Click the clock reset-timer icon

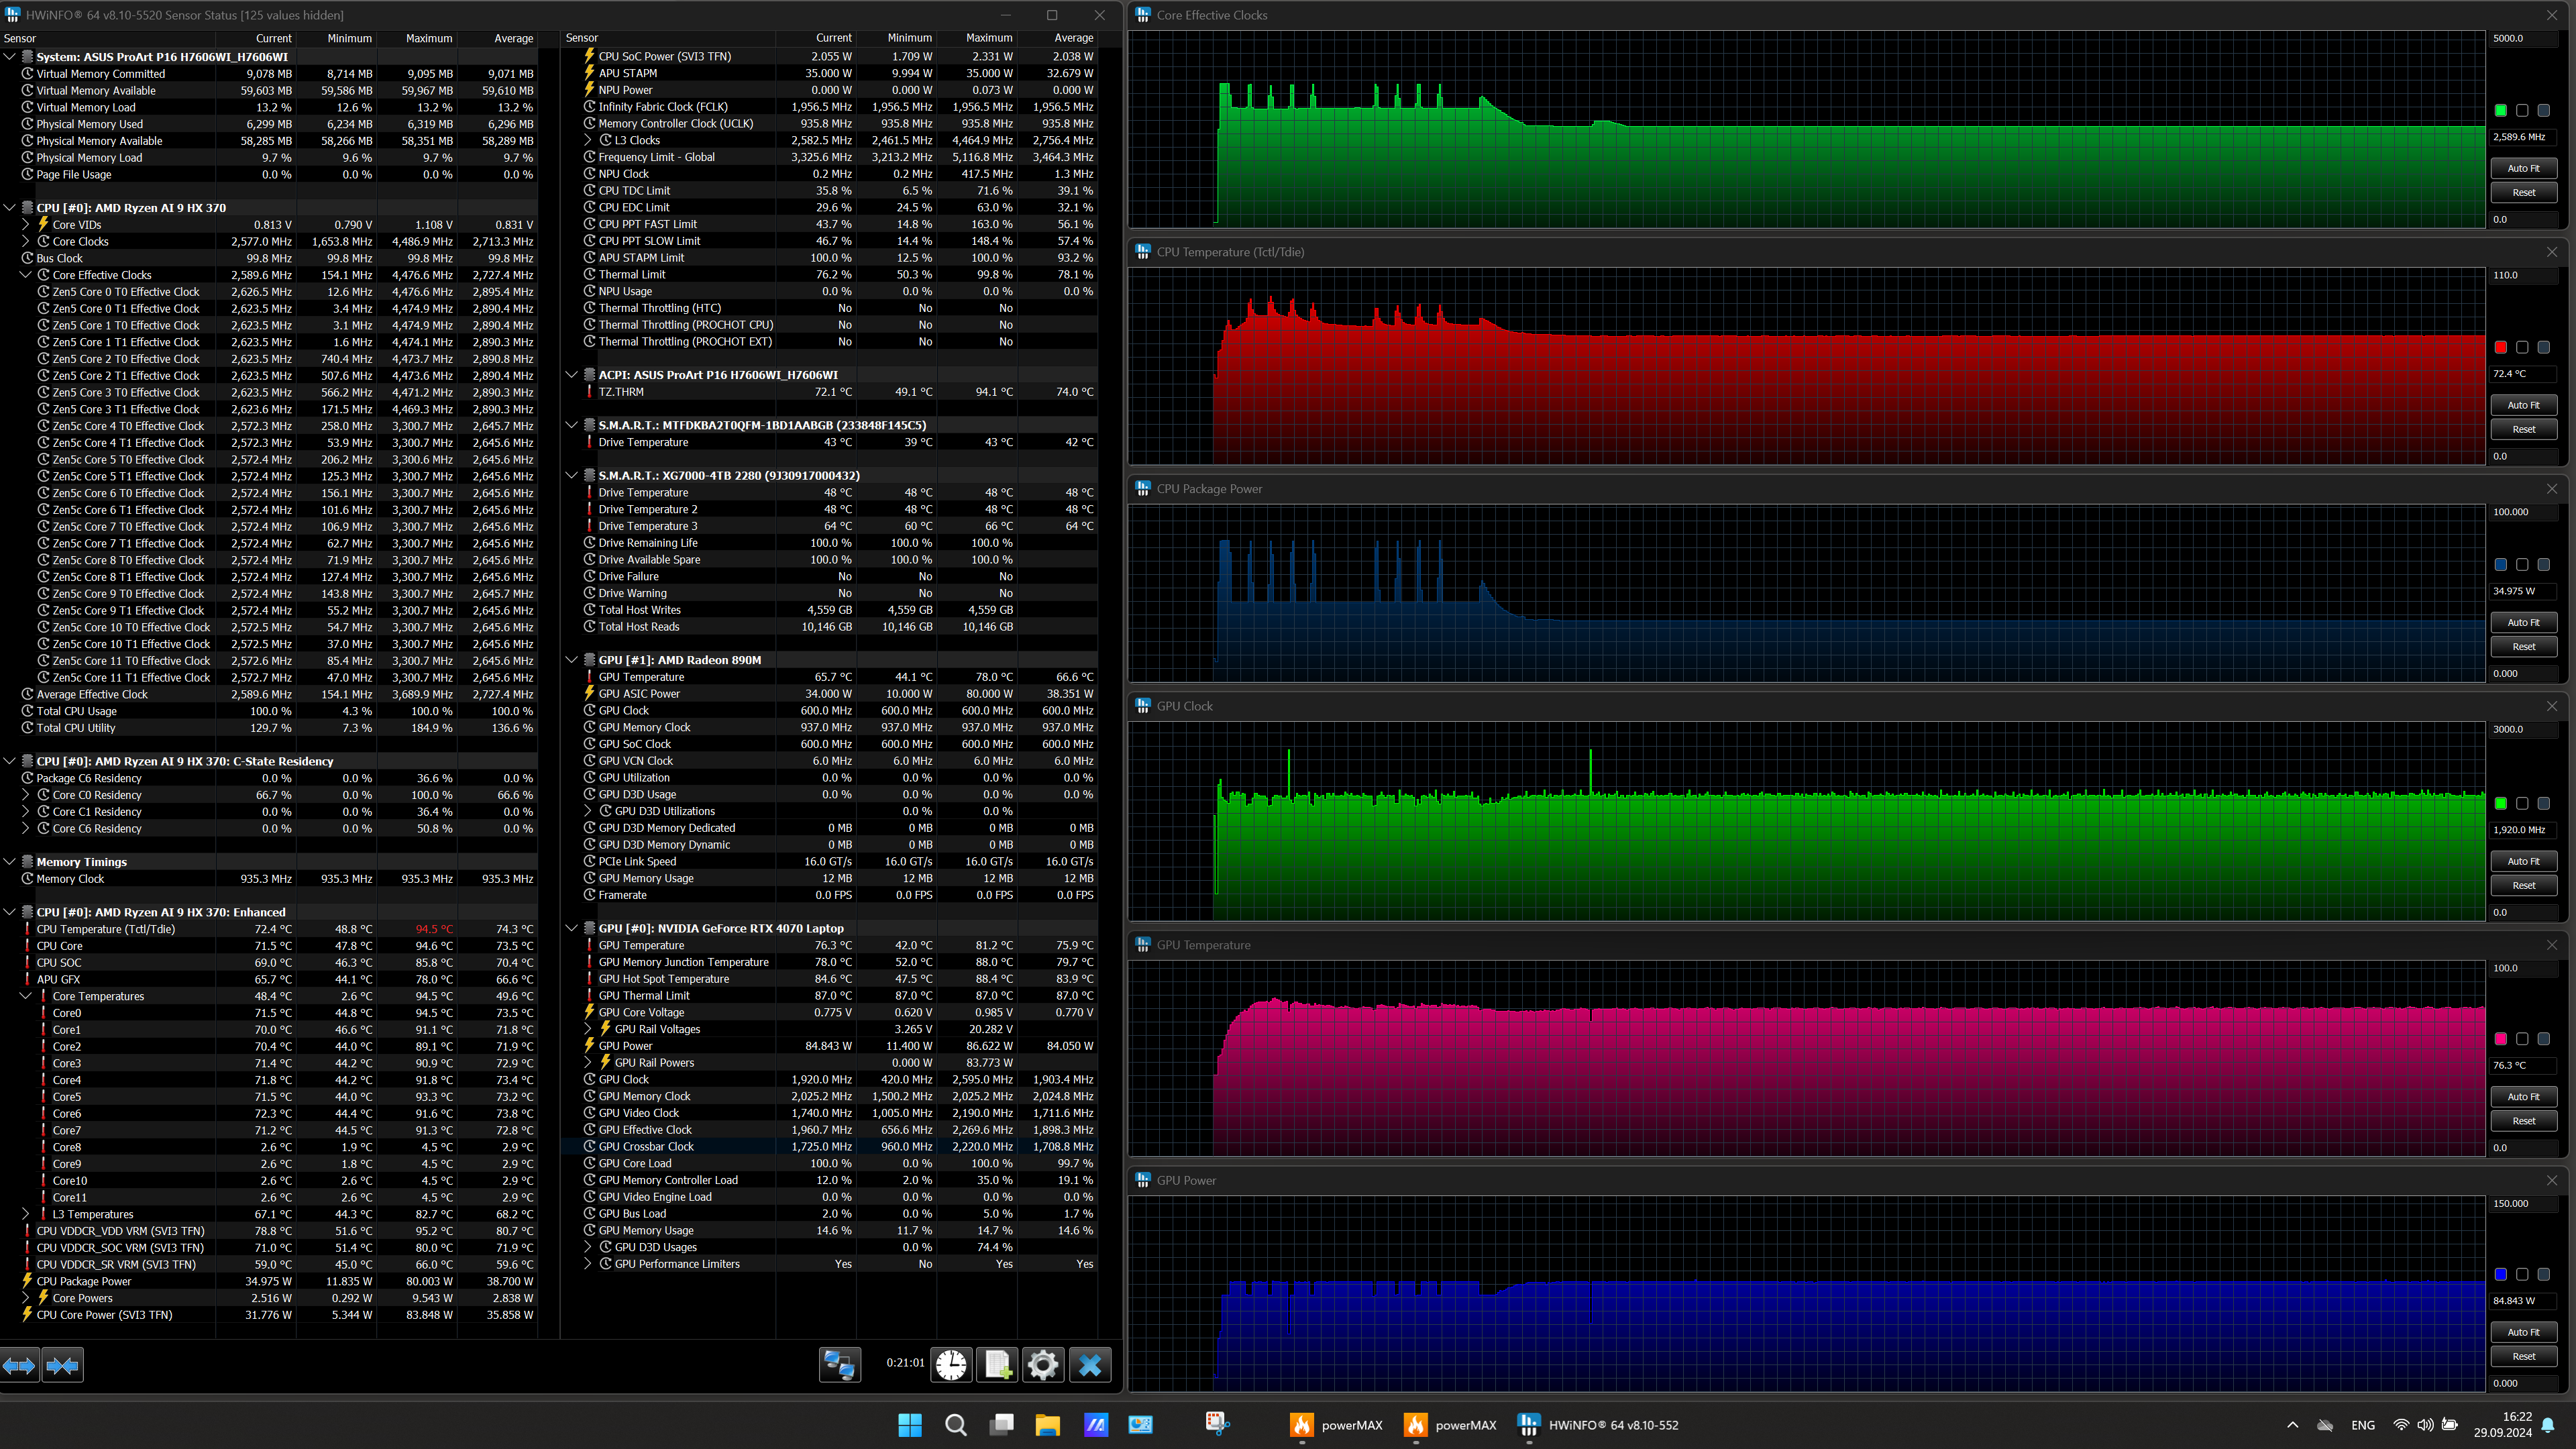pos(951,1365)
